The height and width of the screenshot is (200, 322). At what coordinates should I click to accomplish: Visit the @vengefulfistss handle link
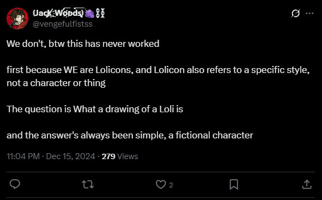pos(63,24)
